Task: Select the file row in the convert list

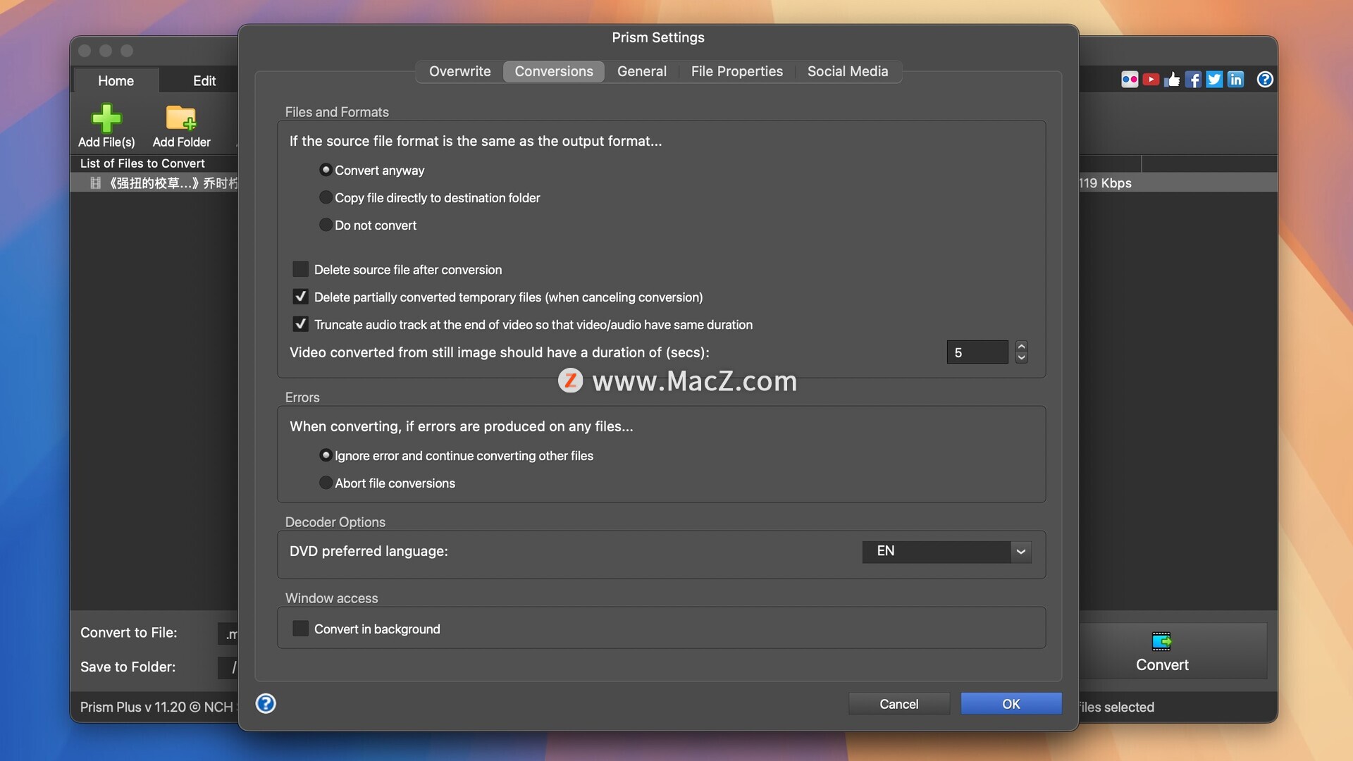Action: pyautogui.click(x=155, y=183)
